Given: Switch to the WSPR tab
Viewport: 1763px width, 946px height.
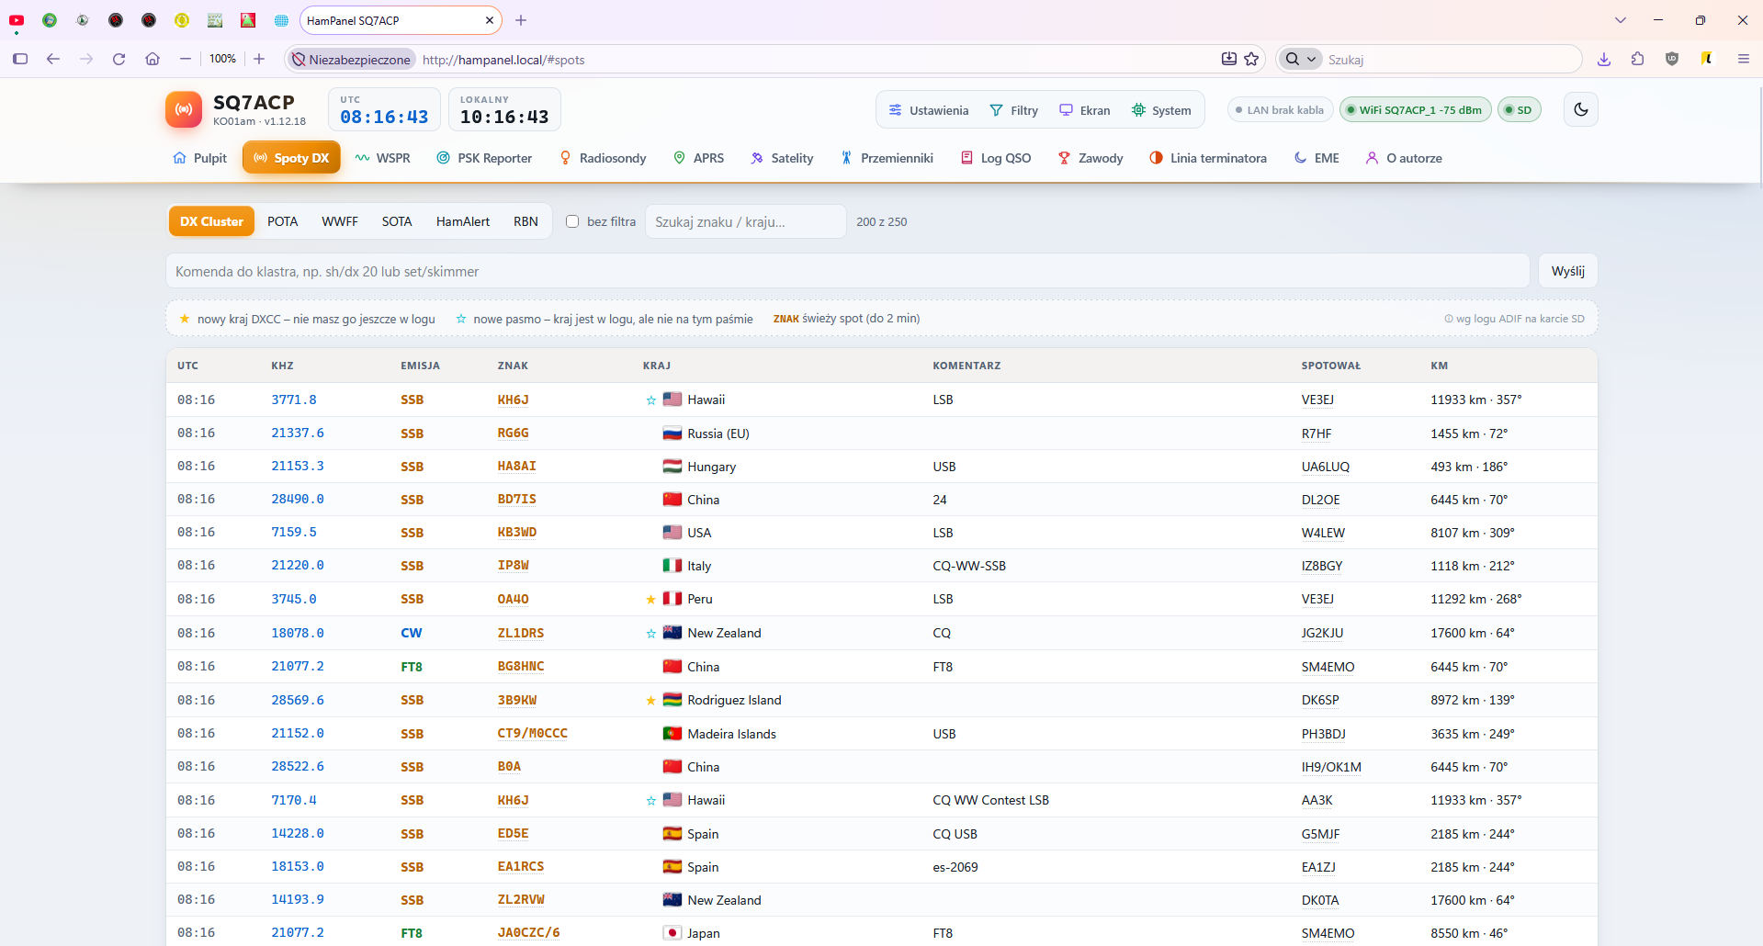Looking at the screenshot, I should tap(383, 158).
